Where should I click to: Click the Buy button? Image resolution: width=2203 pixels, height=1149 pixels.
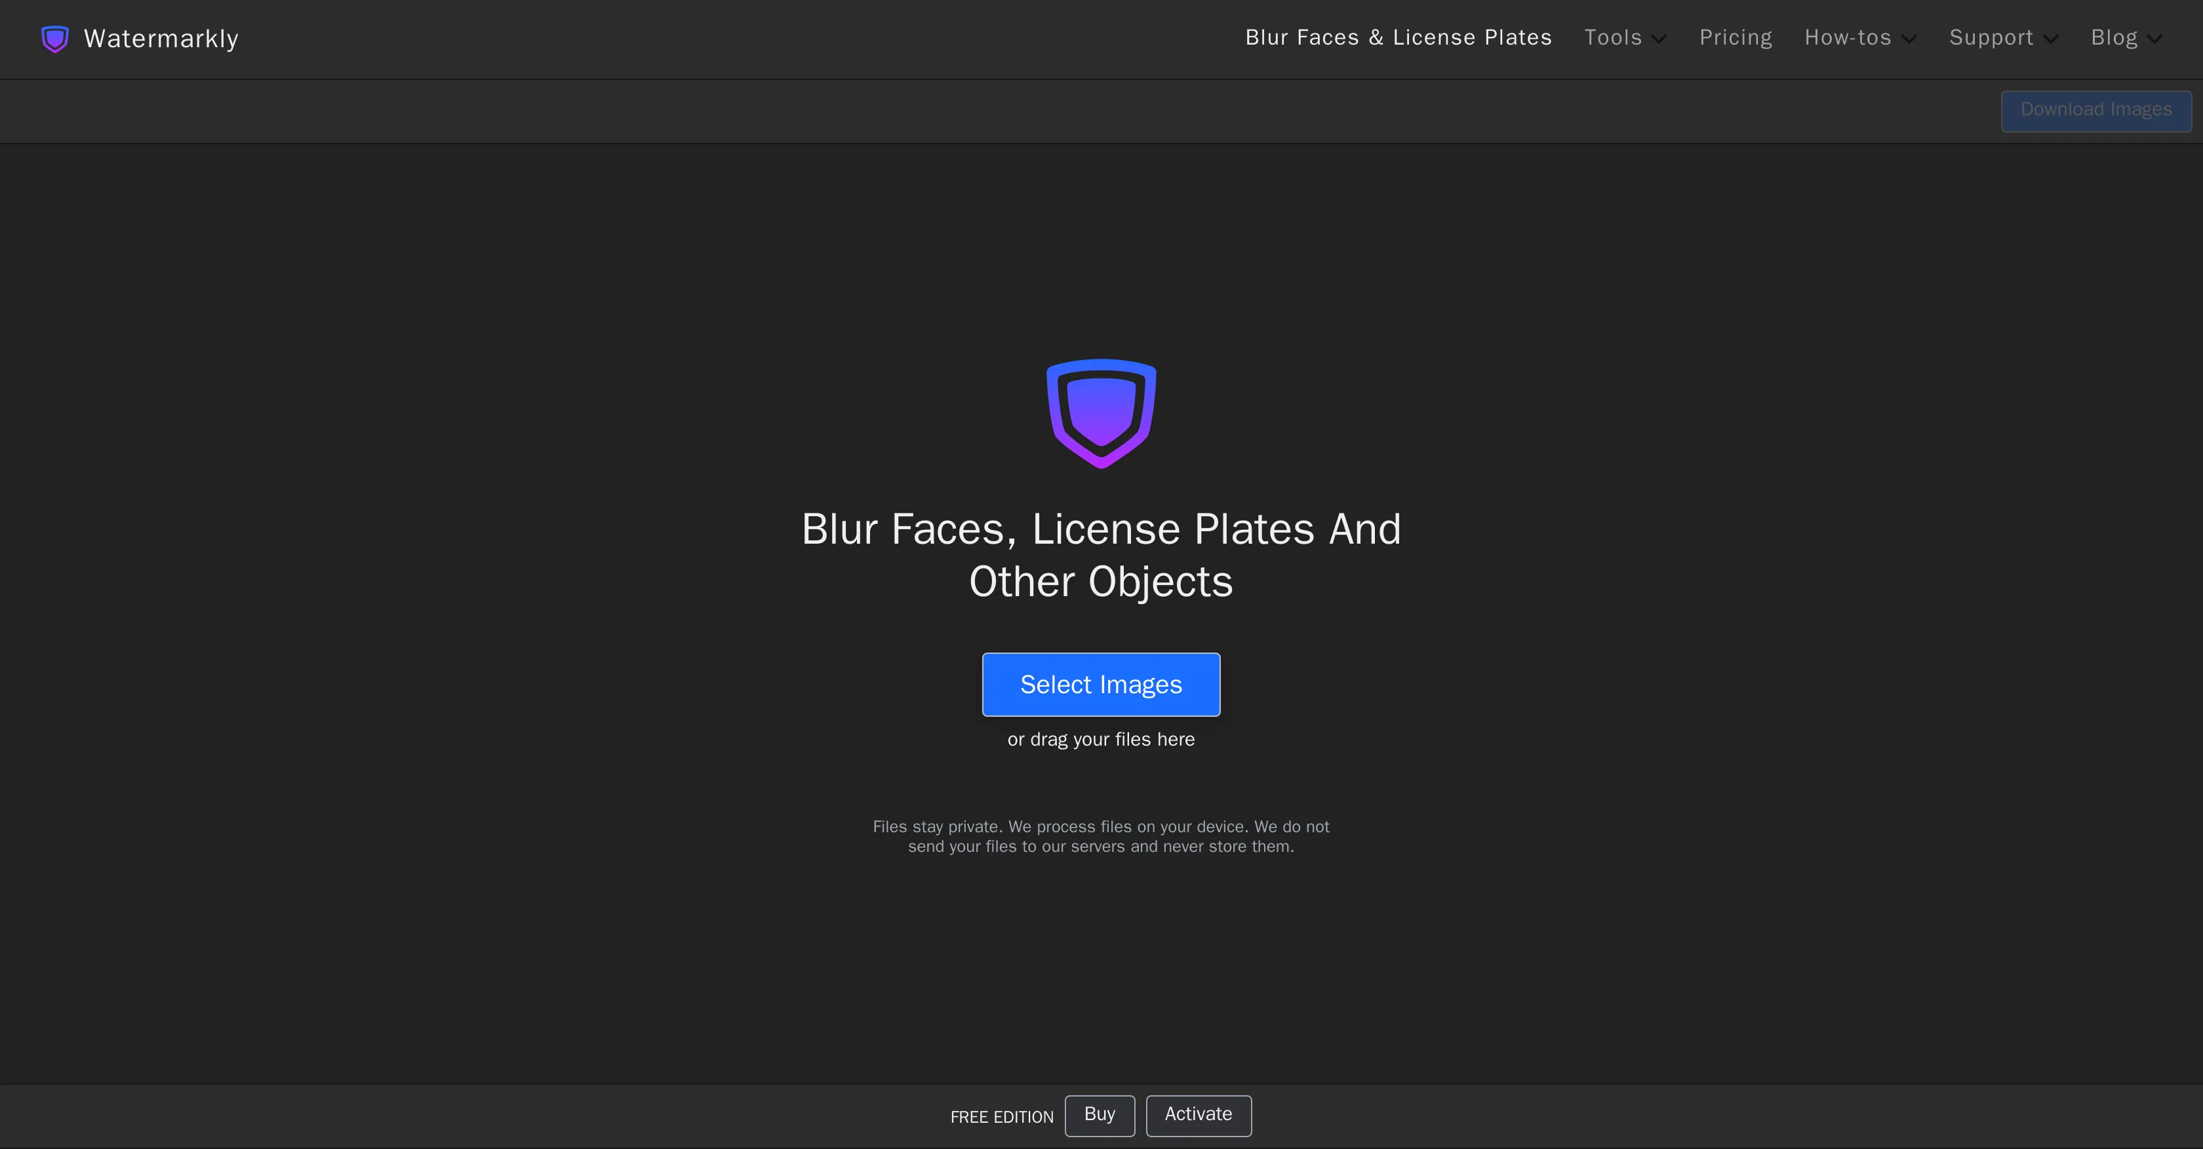[x=1100, y=1116]
